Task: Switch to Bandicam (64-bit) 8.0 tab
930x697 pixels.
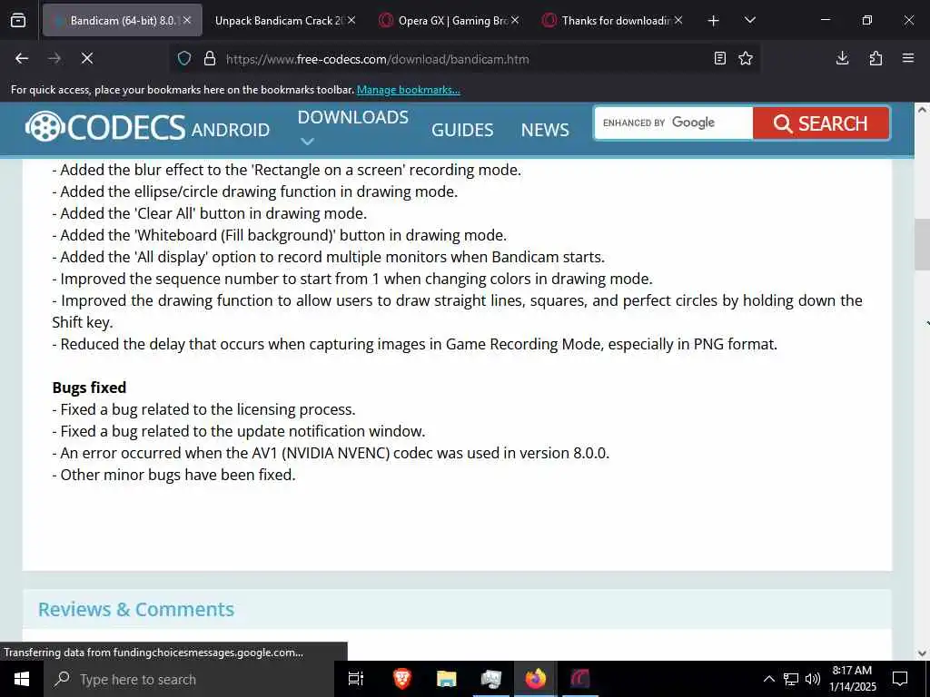Action: [122, 20]
